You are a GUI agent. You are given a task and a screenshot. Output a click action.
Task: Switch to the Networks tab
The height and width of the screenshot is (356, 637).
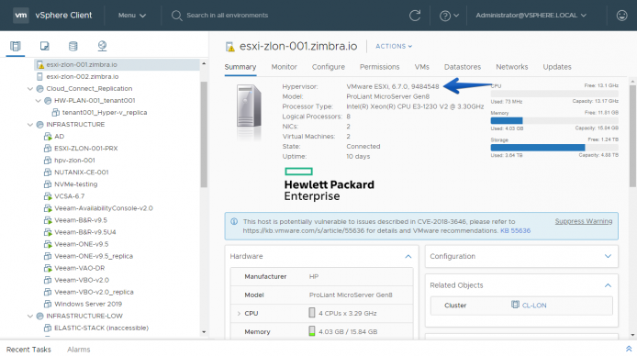coord(512,67)
